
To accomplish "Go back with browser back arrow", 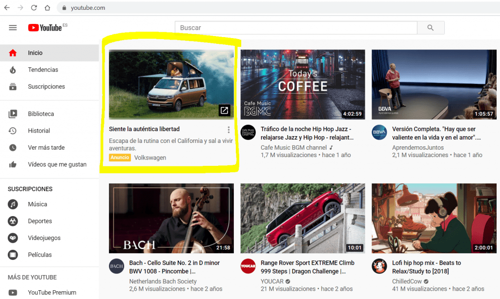I will [x=7, y=8].
